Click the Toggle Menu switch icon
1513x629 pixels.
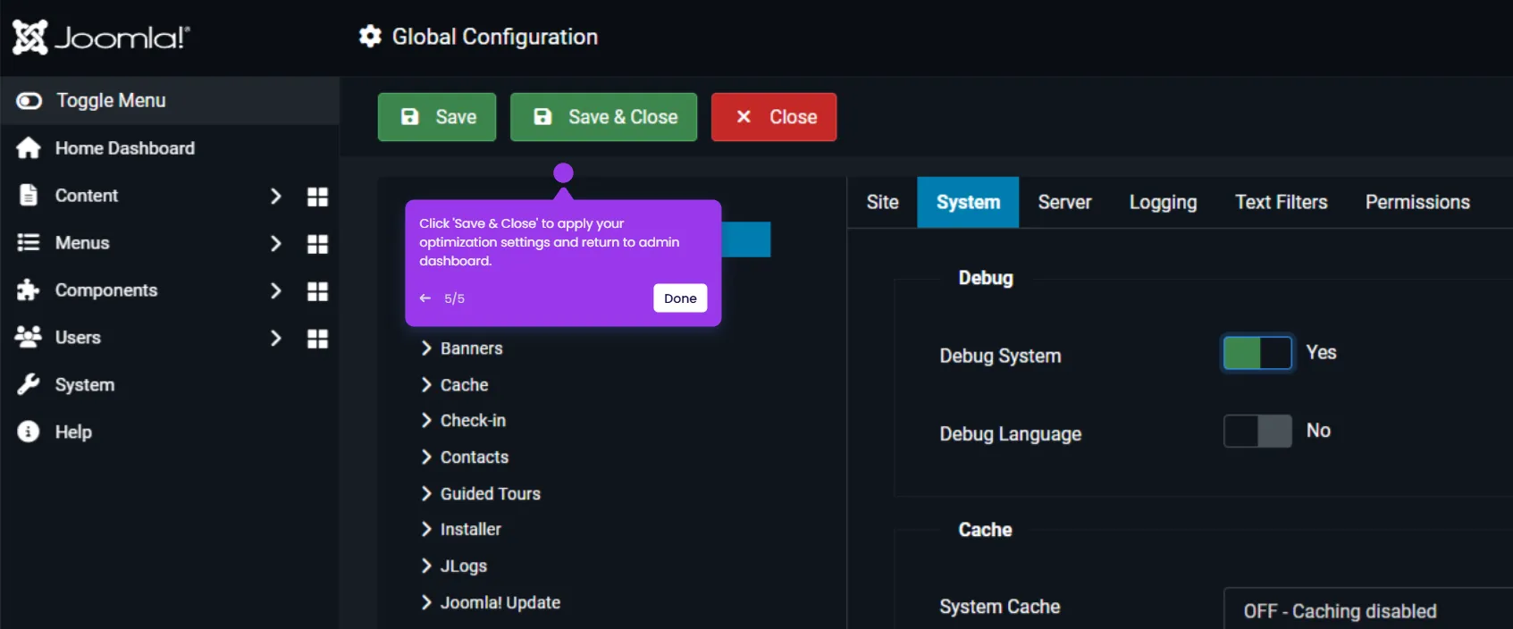coord(29,101)
